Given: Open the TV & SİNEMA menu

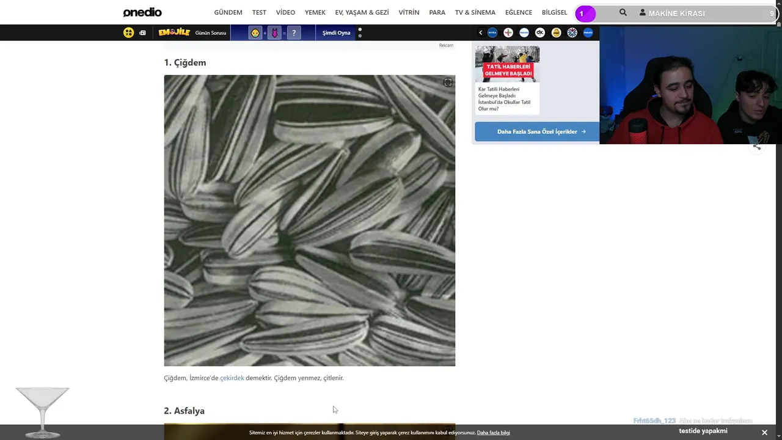Looking at the screenshot, I should click(x=475, y=12).
